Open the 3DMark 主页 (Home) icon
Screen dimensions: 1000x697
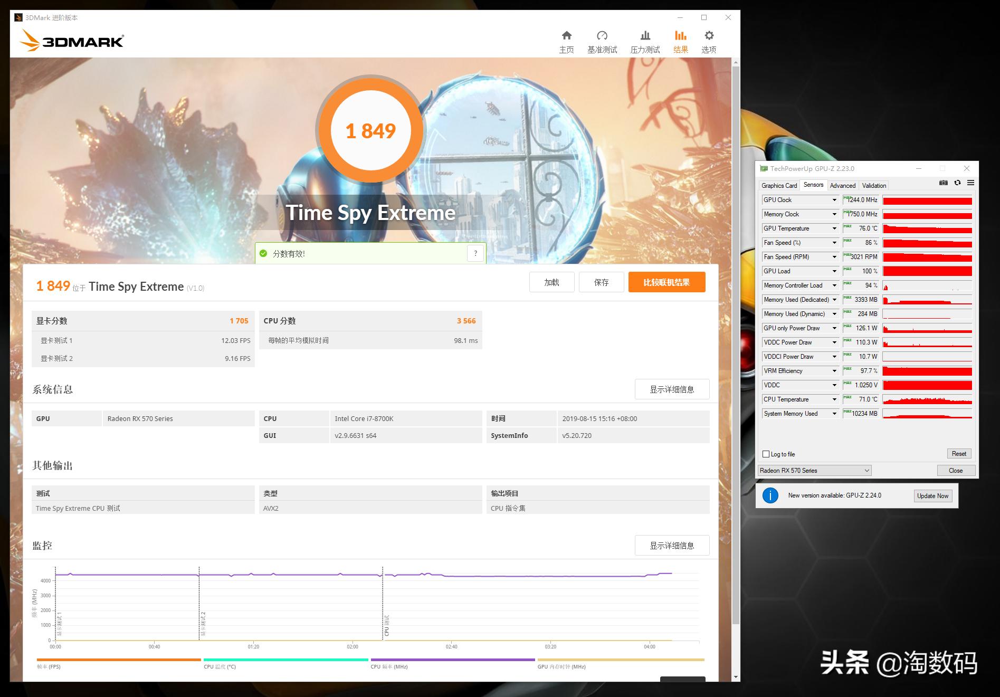click(x=567, y=40)
